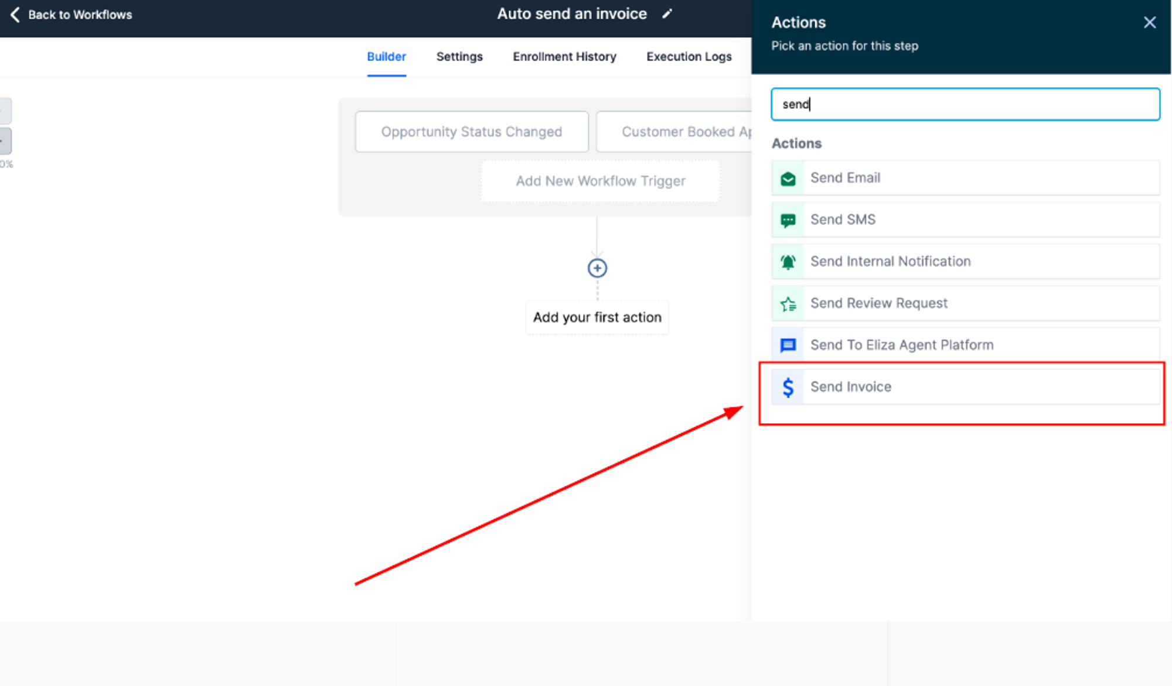The image size is (1172, 686).
Task: View the Execution Logs tab
Action: pos(689,57)
